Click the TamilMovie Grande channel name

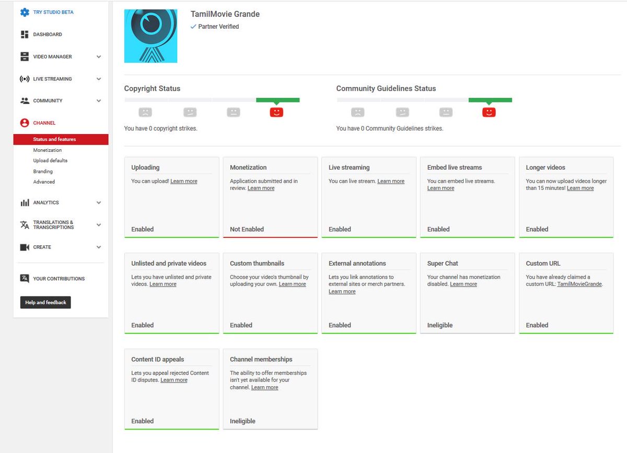(225, 14)
